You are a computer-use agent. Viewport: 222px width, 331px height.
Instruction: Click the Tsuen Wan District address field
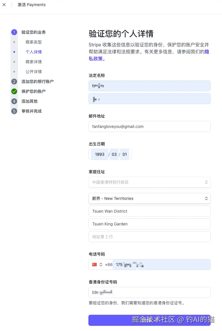[x=149, y=211]
